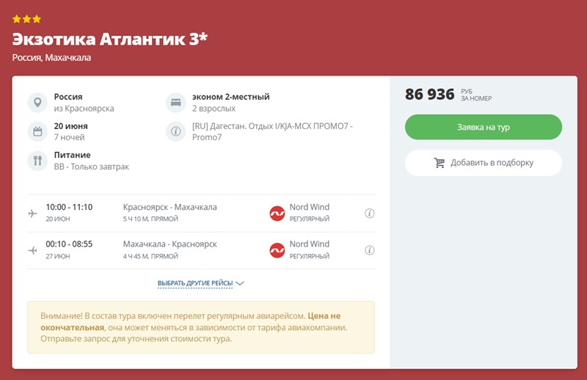Click the cutlery icon beside Питание
Screen dimensions: 587x380
pos(37,161)
